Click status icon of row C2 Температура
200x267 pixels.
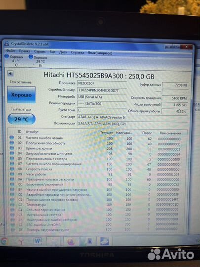coord(12,205)
